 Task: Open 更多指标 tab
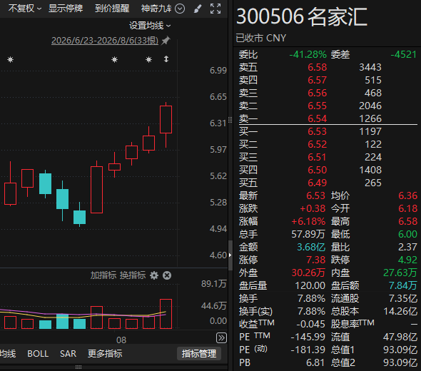point(105,354)
